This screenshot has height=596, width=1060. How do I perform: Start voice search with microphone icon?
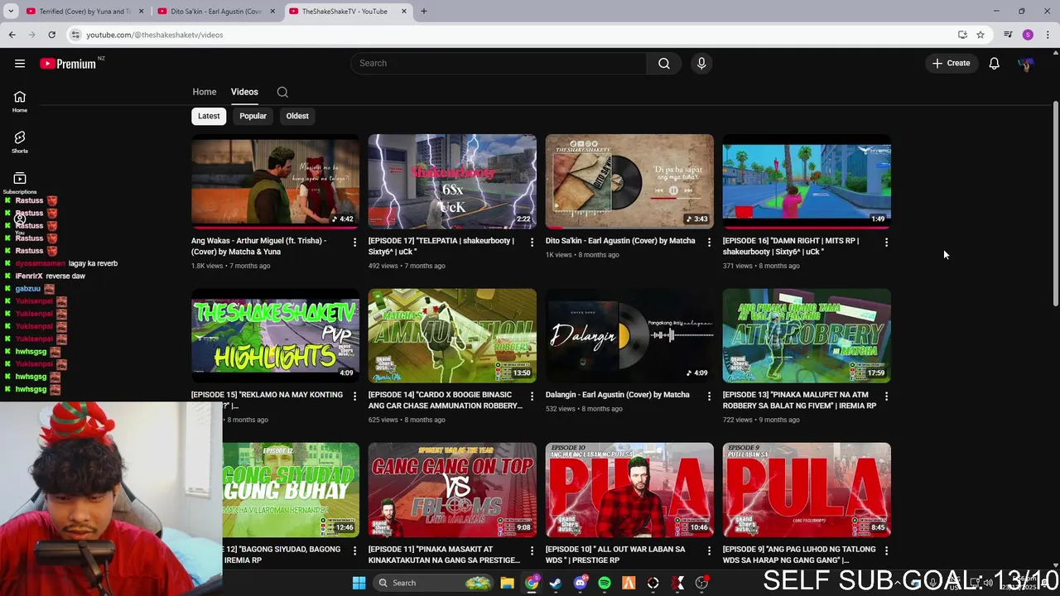pyautogui.click(x=701, y=64)
